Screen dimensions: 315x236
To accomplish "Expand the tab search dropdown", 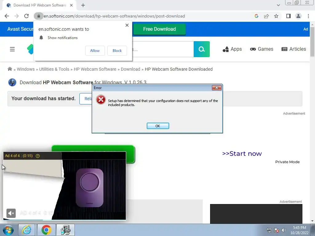I will [x=278, y=5].
